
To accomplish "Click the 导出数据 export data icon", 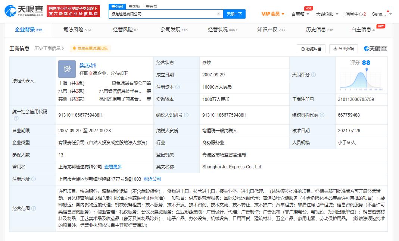I will click(334, 48).
